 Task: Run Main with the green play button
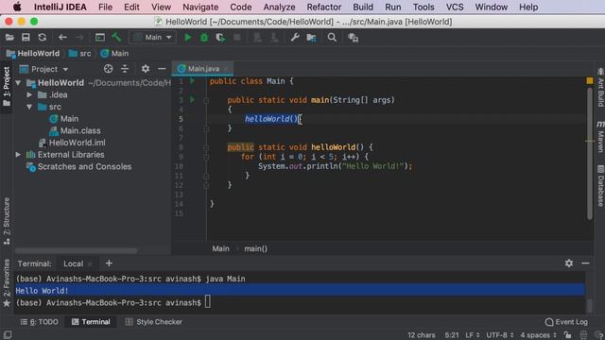[x=188, y=38]
